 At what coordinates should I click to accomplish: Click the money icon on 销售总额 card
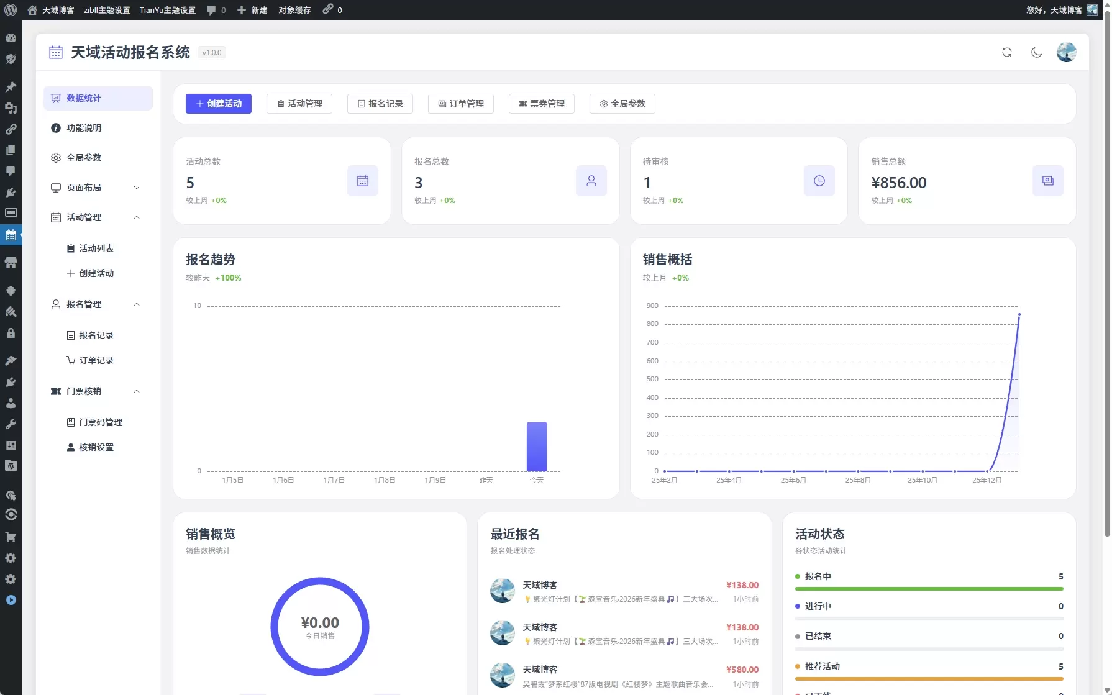(1048, 181)
